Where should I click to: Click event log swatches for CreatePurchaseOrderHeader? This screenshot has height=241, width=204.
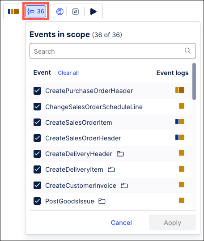coord(180,90)
